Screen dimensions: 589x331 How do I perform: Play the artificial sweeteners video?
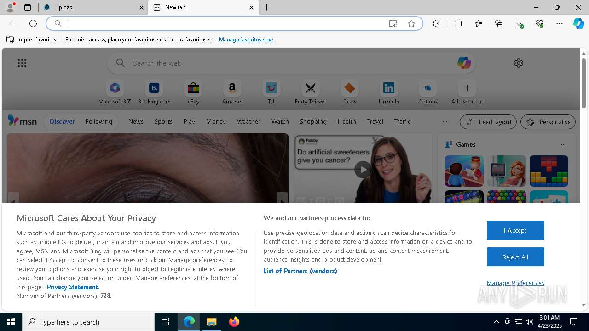point(363,170)
